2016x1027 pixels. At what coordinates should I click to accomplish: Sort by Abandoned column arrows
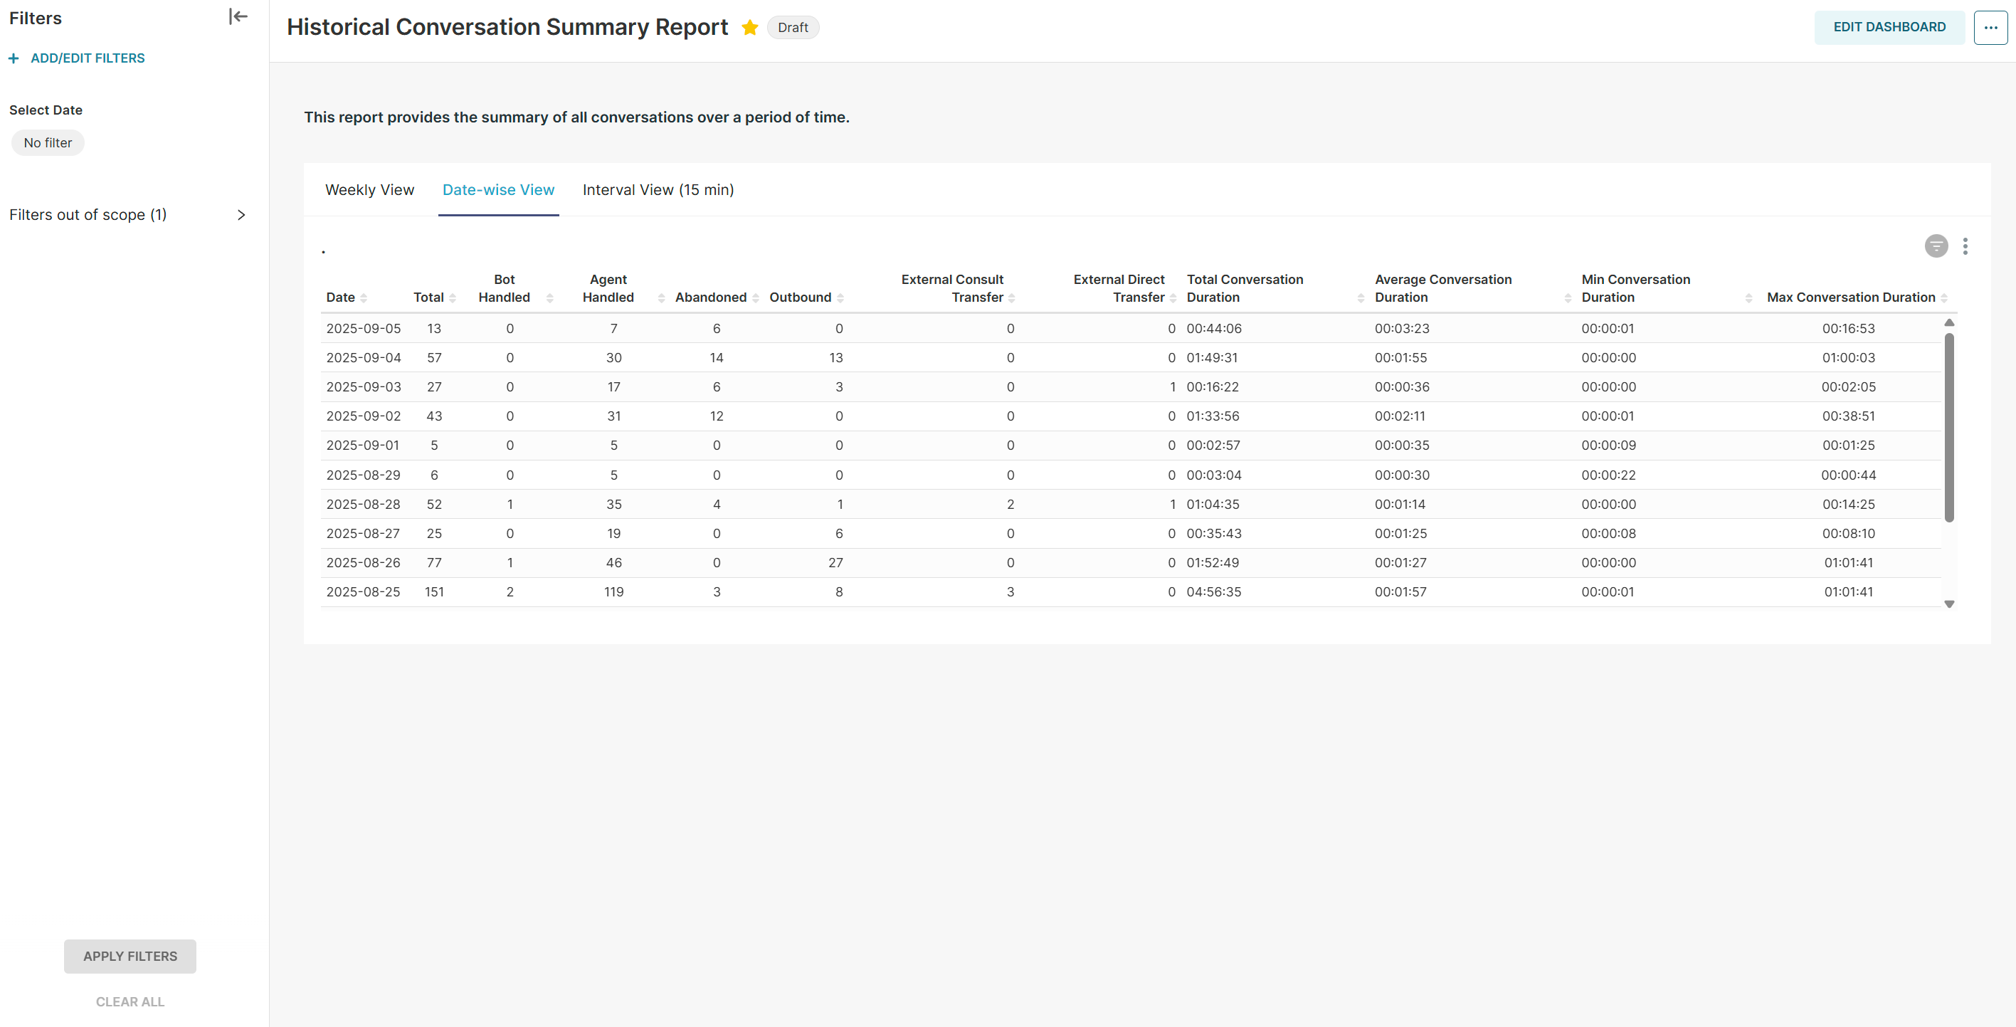click(755, 298)
